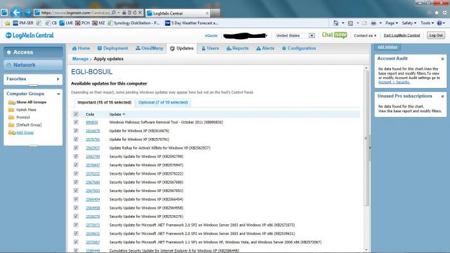Uncheck the KB2616676 update checkbox
This screenshot has height=253, width=450.
76,130
